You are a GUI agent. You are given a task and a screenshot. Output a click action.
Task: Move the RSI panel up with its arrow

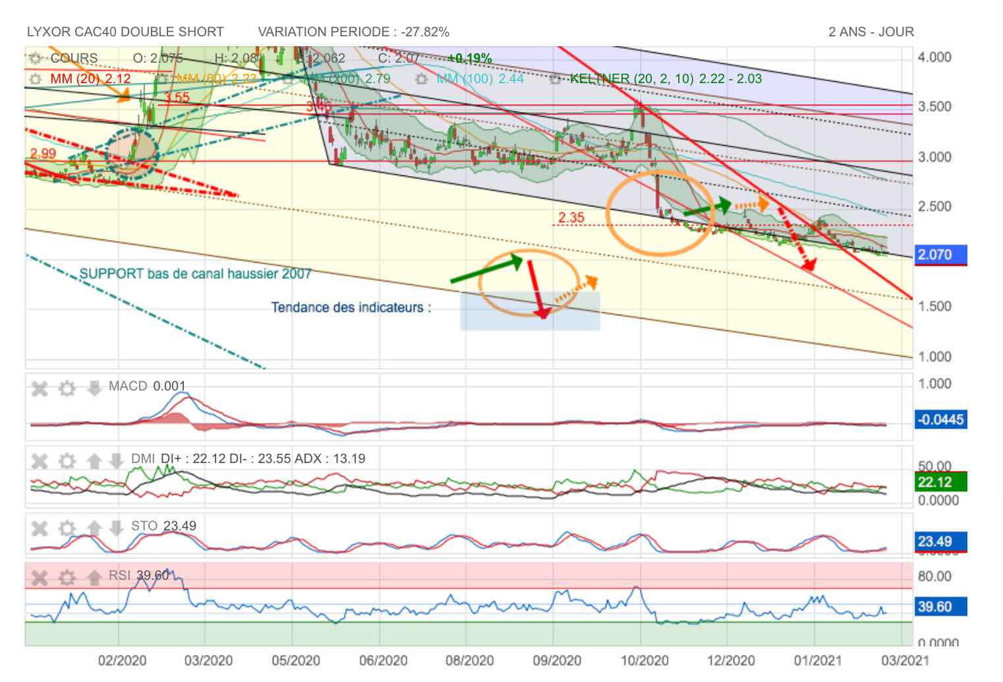(x=94, y=578)
